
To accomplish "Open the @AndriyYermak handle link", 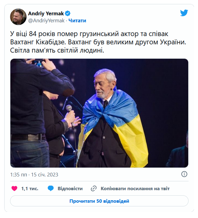I will tap(46, 20).
